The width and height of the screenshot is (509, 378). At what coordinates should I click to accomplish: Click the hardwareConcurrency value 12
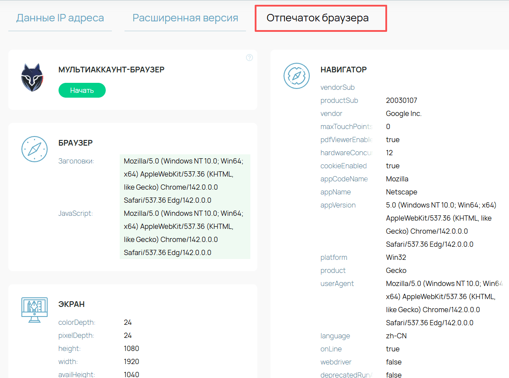coord(389,153)
